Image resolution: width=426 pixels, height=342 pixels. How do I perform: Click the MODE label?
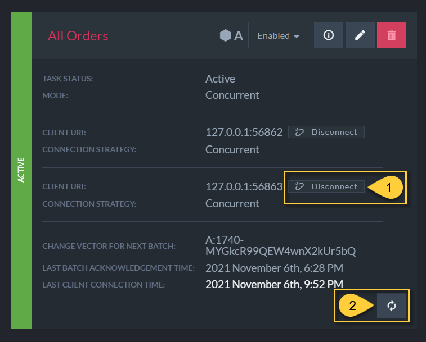(x=55, y=95)
